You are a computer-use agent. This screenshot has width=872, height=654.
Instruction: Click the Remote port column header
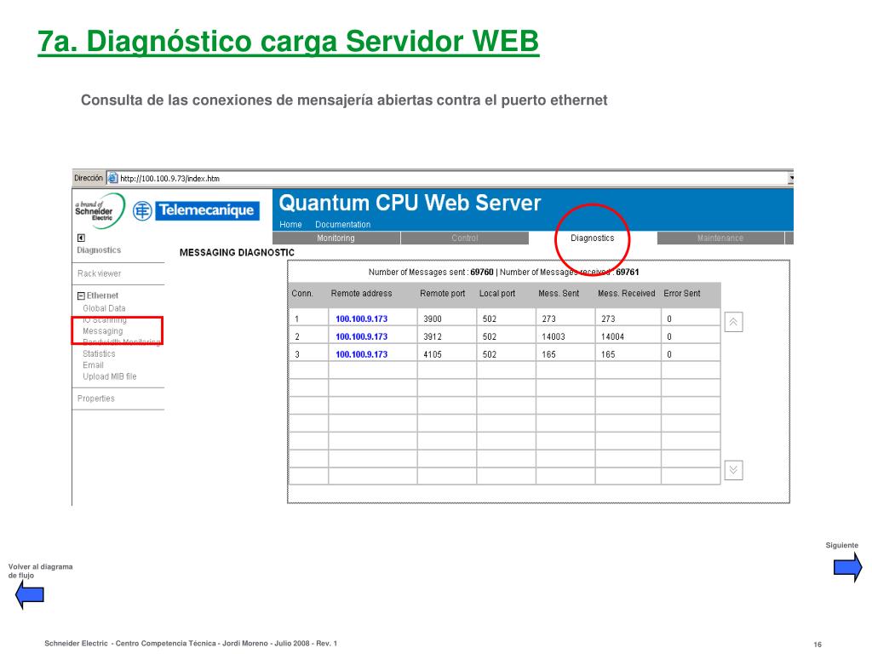coord(443,294)
